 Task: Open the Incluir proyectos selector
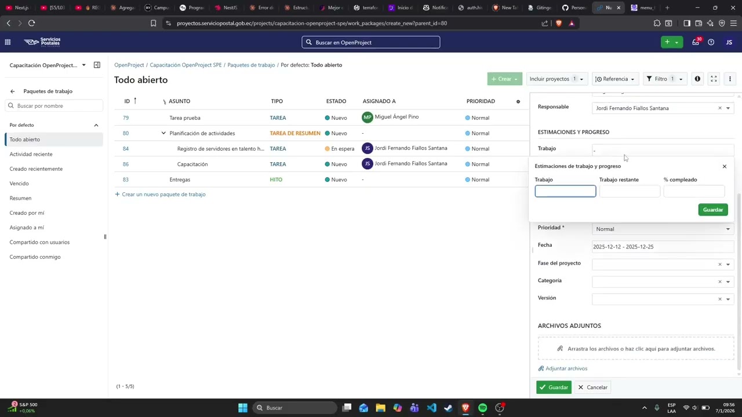coord(556,79)
